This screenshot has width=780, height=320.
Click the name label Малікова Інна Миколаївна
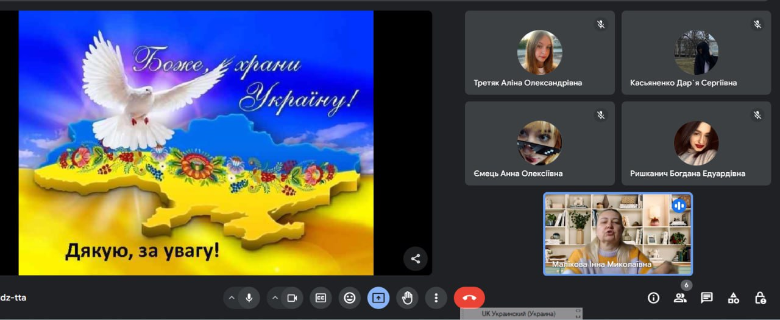(601, 265)
